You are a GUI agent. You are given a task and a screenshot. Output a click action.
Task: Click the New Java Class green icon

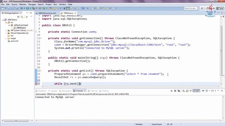tap(44, 8)
